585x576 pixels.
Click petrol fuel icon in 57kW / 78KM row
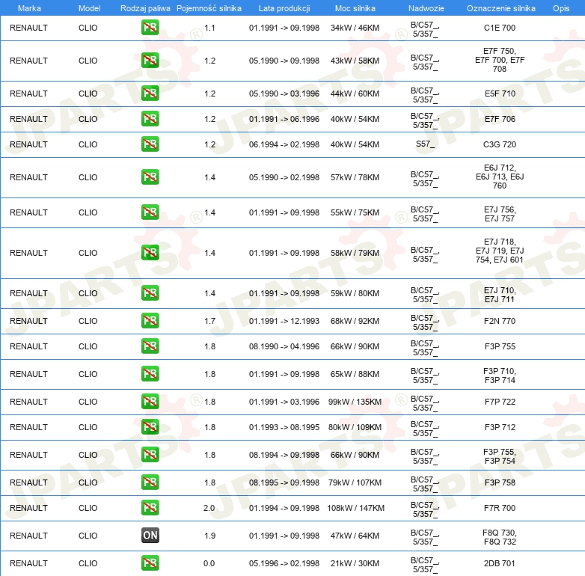[x=150, y=177]
